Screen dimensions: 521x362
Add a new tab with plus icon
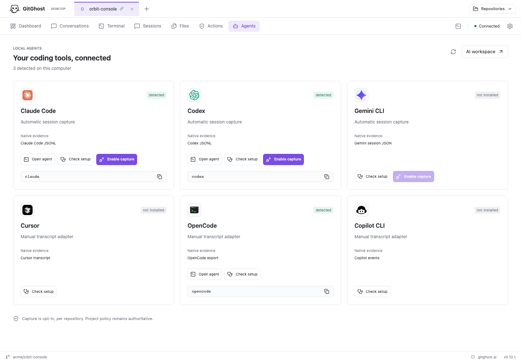[147, 9]
